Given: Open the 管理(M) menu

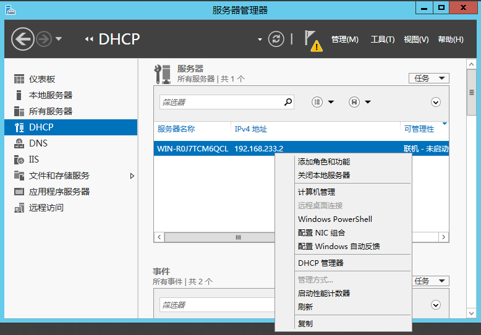Looking at the screenshot, I should [x=345, y=40].
